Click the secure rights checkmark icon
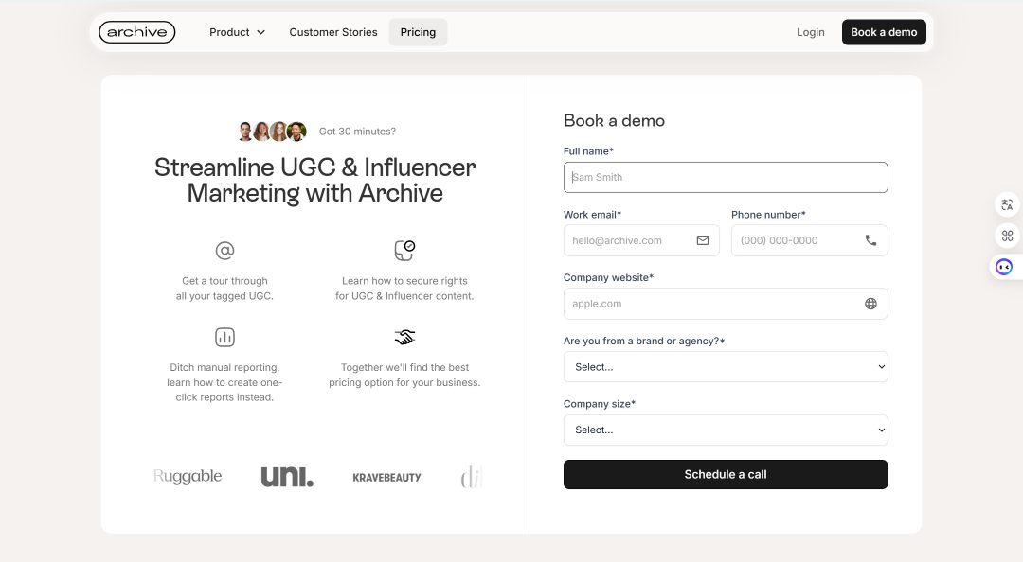This screenshot has height=562, width=1023. coord(404,251)
